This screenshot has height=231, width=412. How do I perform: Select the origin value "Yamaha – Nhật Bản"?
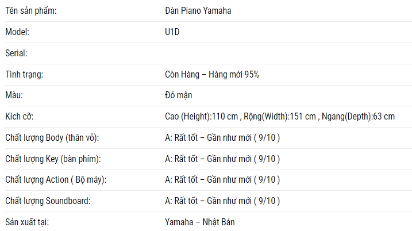click(x=200, y=222)
